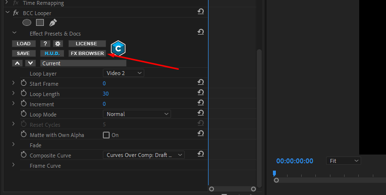Expand the Start Frame parameter

click(14, 83)
